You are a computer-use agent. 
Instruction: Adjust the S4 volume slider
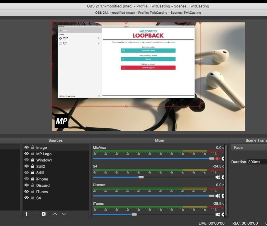pyautogui.click(x=141, y=177)
